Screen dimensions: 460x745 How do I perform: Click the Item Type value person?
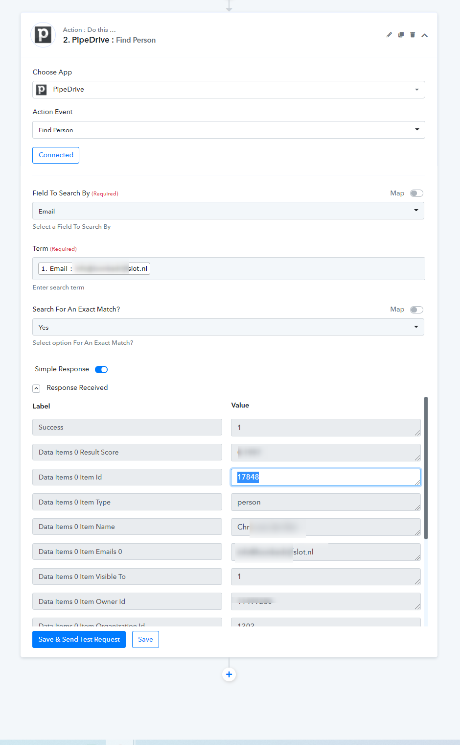(326, 502)
